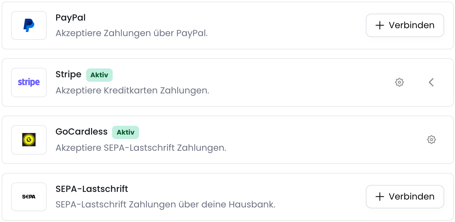
Task: Open the GoCardless settings gear
Action: pyautogui.click(x=432, y=140)
